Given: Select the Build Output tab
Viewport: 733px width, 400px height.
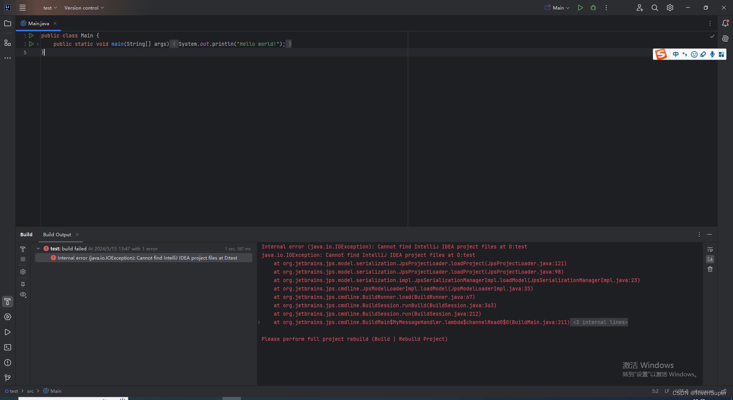Looking at the screenshot, I should [x=57, y=234].
